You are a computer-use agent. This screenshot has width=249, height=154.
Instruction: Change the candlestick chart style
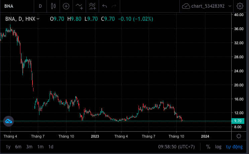pyautogui.click(x=53, y=6)
